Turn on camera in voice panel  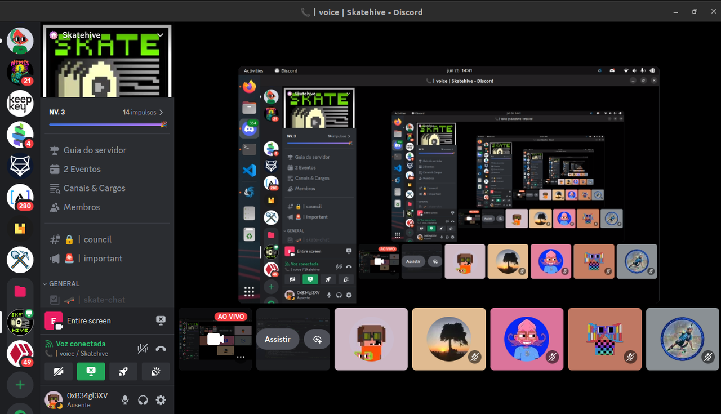click(x=59, y=371)
